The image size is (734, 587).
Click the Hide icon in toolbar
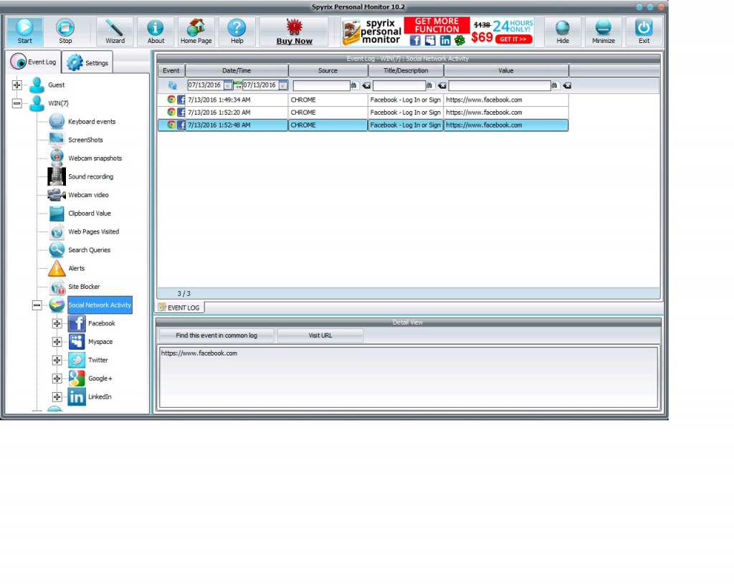tap(563, 32)
